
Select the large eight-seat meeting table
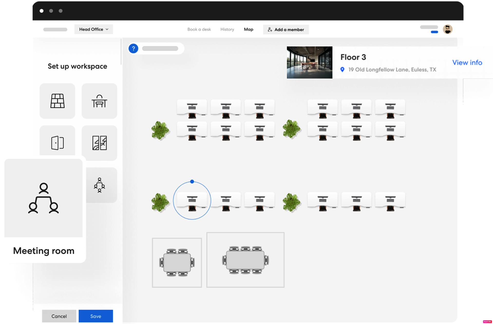click(x=245, y=260)
